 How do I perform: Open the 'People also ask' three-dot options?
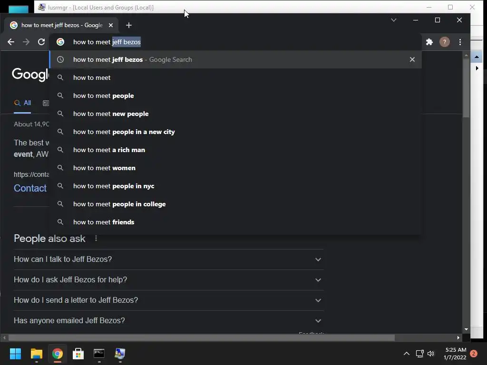tap(96, 238)
